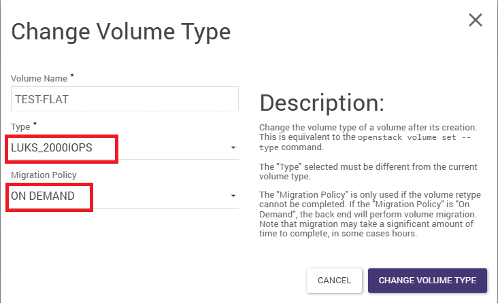The image size is (498, 303).
Task: Click the paragraph explaining Migration Policy behavior
Action: point(371,215)
